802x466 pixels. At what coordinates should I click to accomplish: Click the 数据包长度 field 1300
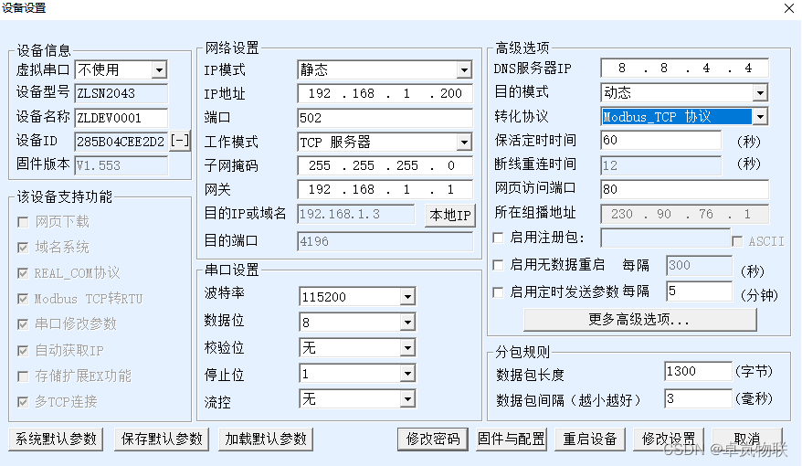[698, 371]
